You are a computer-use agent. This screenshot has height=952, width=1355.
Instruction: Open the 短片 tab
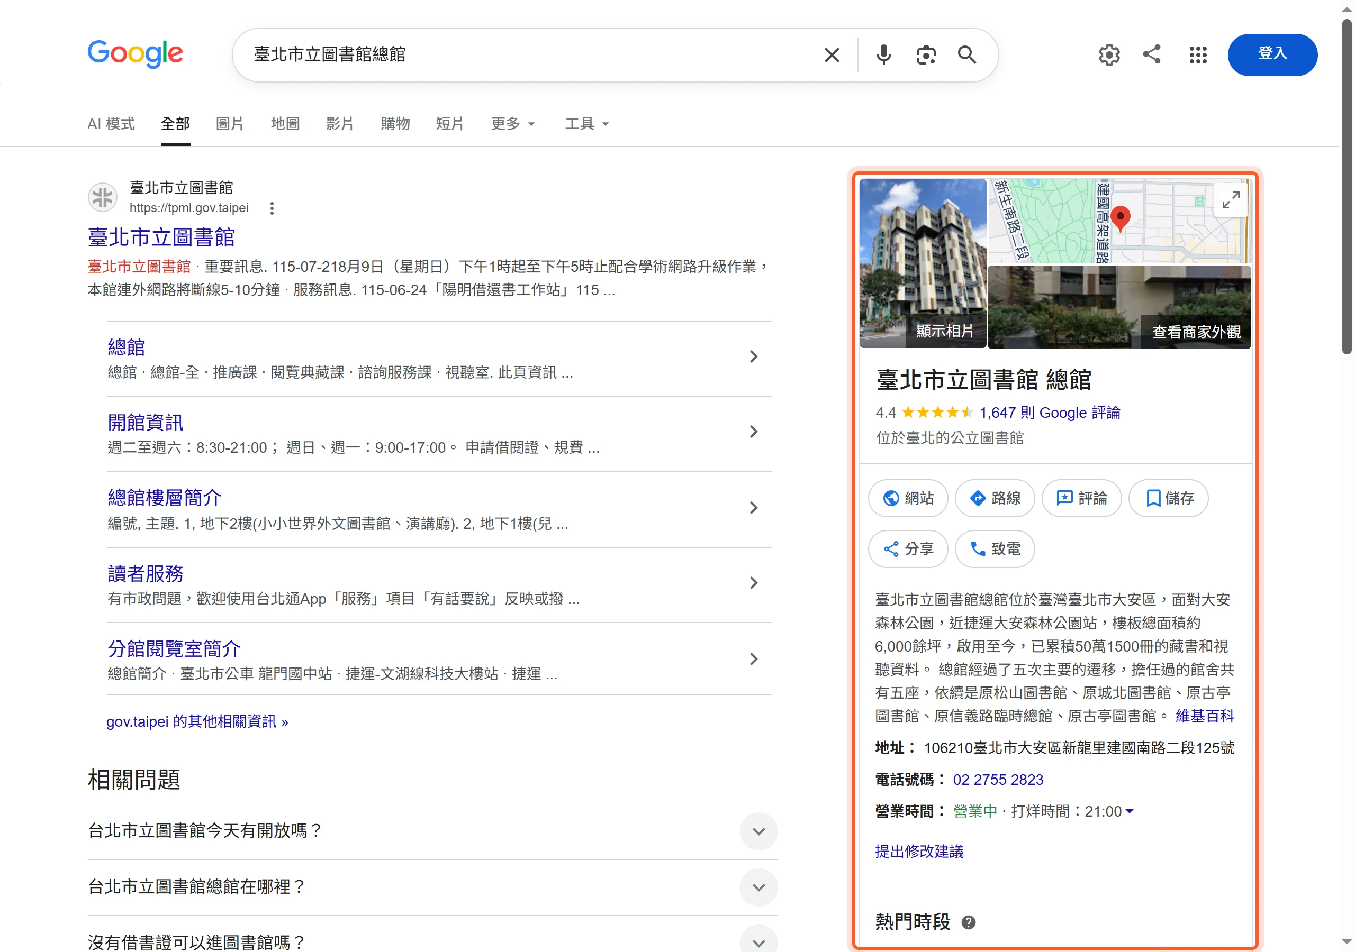(450, 123)
